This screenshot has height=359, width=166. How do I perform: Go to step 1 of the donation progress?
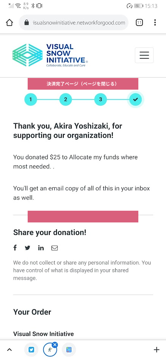(x=30, y=99)
